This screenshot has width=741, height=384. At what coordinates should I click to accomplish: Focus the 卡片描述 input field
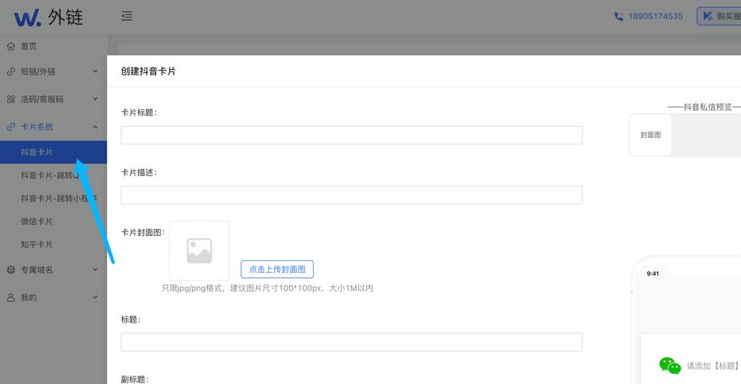click(x=351, y=195)
